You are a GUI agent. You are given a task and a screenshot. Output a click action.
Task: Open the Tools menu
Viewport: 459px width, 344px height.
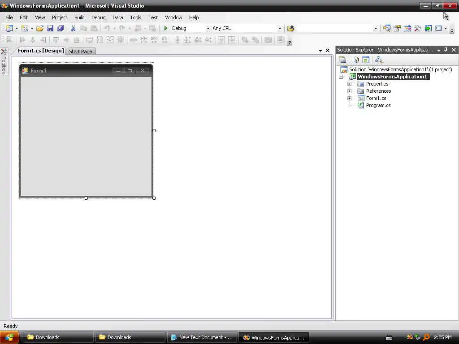pyautogui.click(x=135, y=17)
